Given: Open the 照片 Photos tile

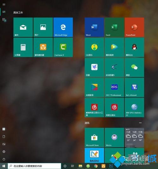Looking at the screenshot, I should coord(43,27).
